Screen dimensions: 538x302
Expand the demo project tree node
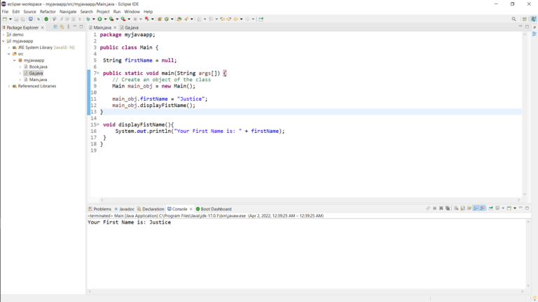click(x=4, y=34)
